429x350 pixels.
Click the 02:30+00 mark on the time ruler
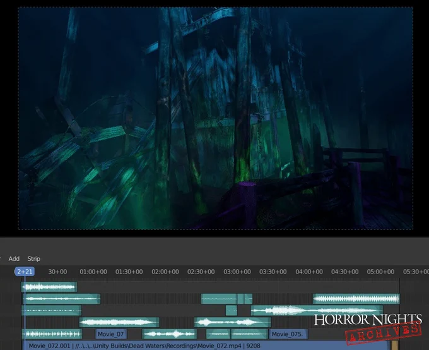point(201,272)
